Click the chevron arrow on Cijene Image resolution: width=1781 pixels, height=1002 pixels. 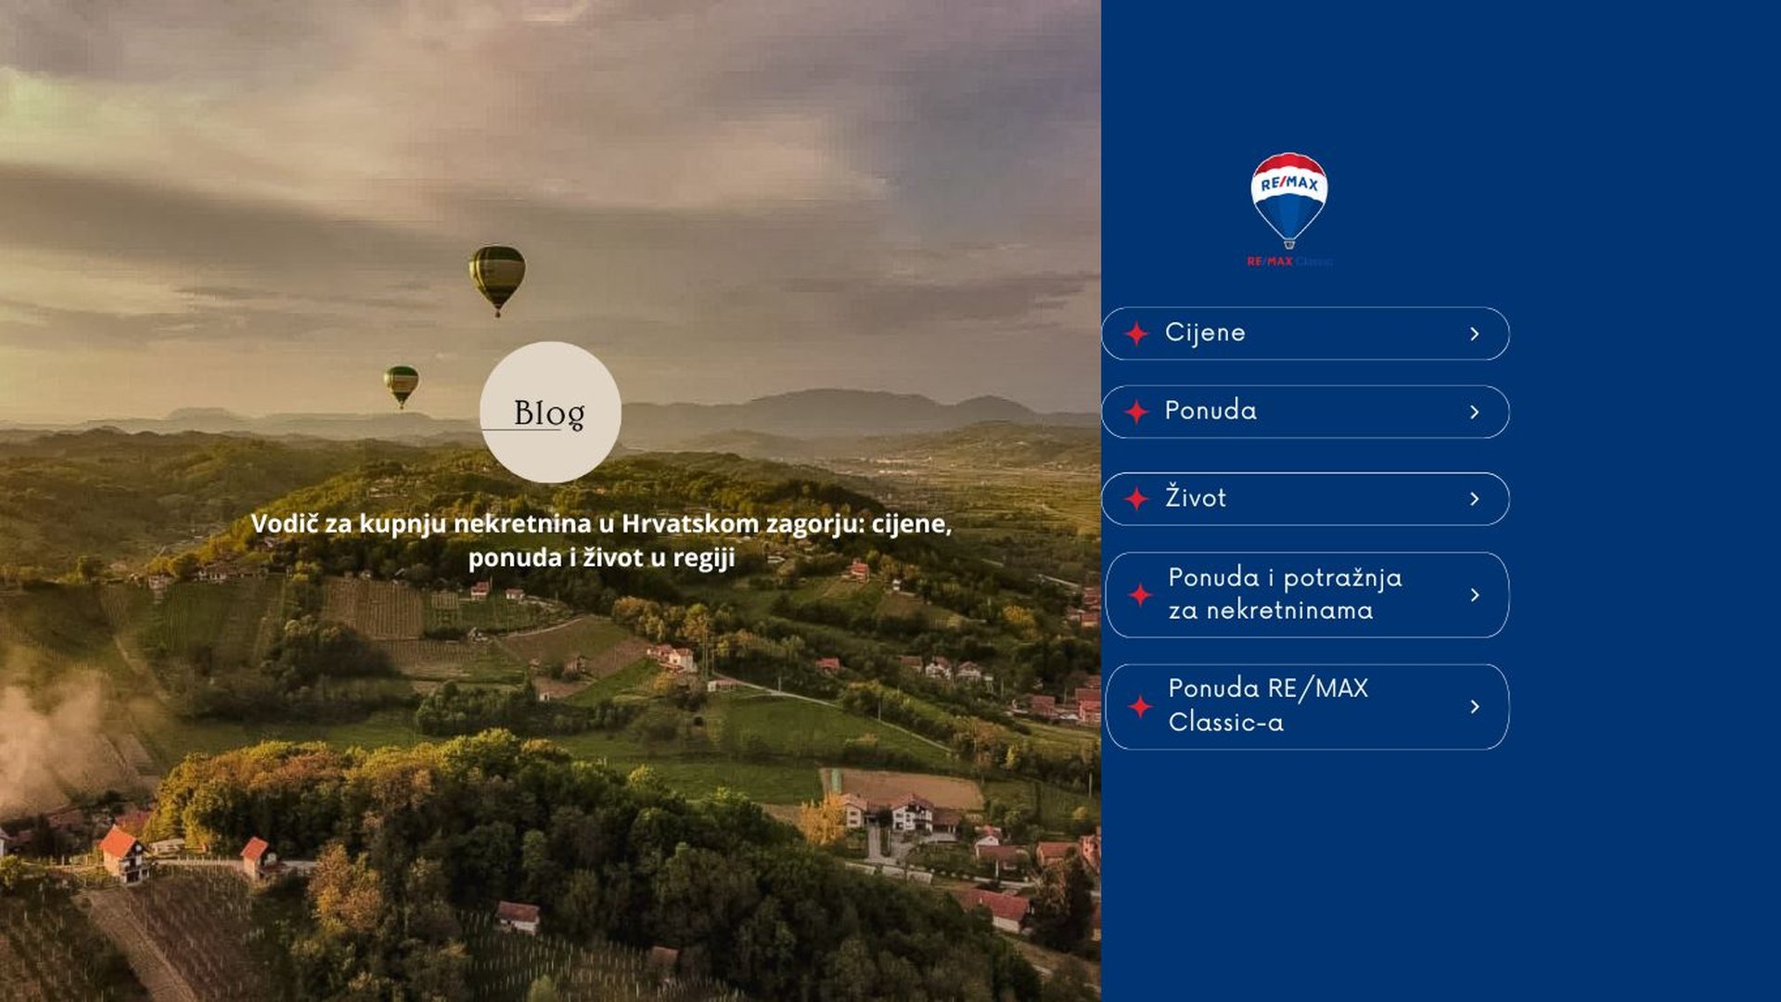tap(1474, 333)
